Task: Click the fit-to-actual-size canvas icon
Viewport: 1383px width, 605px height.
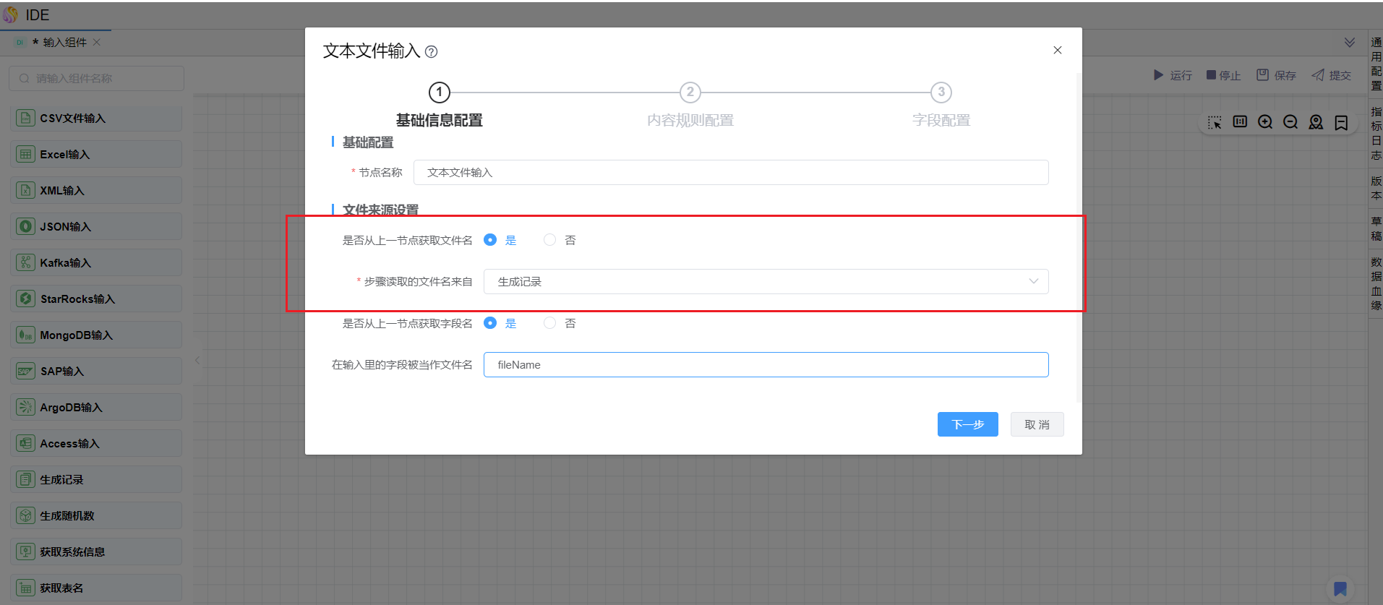Action: [x=1240, y=122]
